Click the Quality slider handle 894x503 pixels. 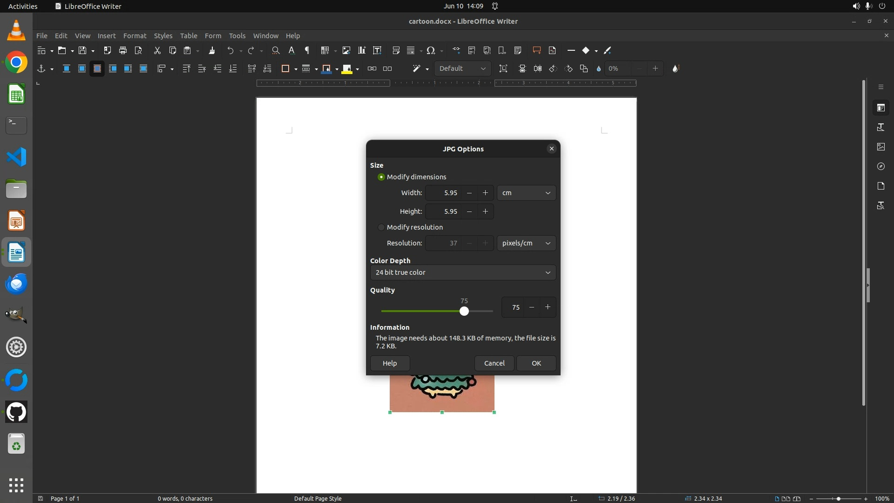[464, 311]
